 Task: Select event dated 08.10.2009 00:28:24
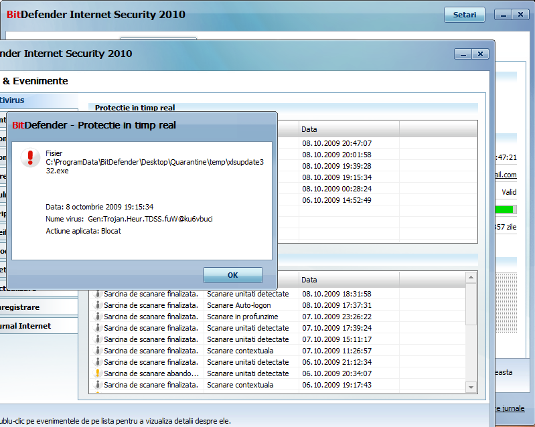pyautogui.click(x=337, y=189)
